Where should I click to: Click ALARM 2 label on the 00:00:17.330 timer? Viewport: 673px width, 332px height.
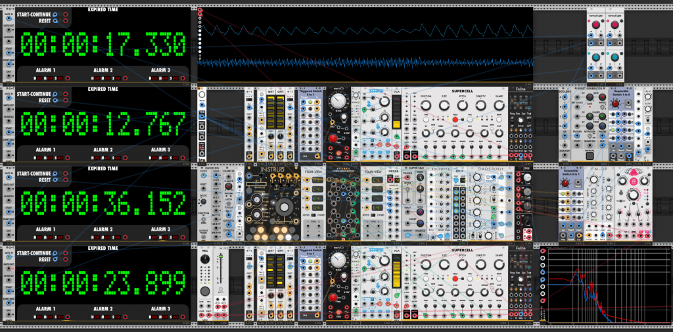(x=103, y=70)
